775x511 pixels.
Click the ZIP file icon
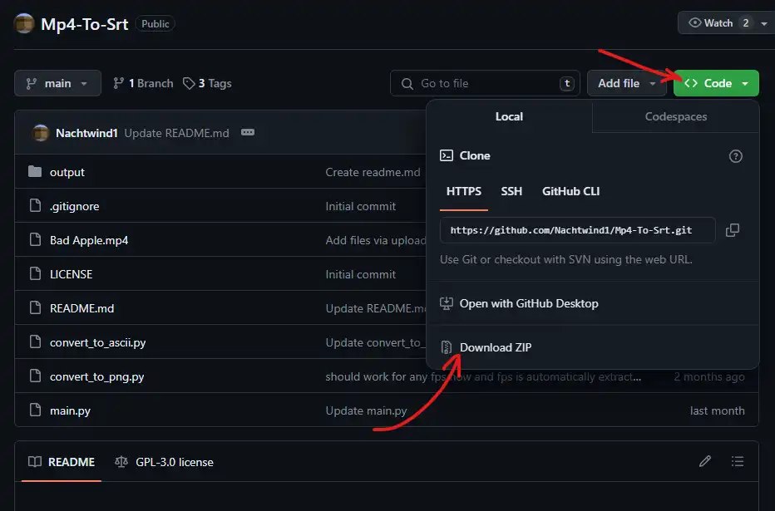pos(447,347)
